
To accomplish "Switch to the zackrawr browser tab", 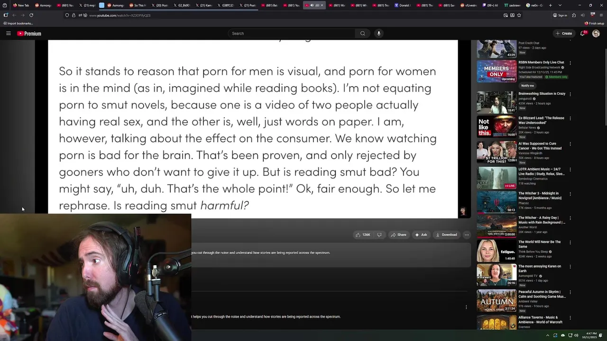I will tap(513, 5).
